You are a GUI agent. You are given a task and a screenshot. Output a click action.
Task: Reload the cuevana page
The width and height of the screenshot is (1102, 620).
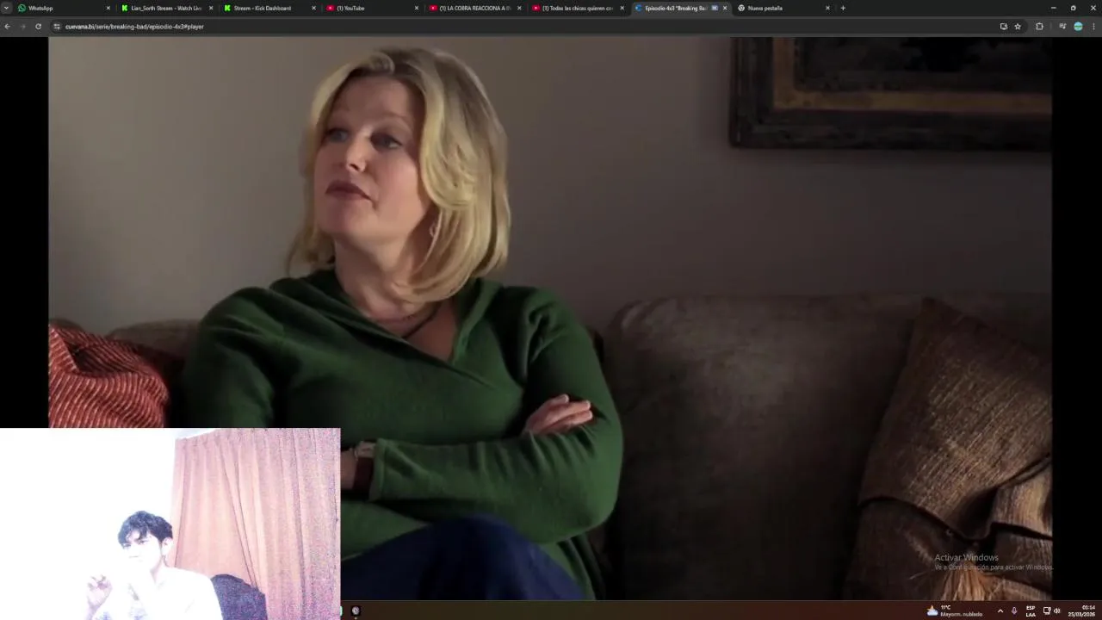point(38,27)
